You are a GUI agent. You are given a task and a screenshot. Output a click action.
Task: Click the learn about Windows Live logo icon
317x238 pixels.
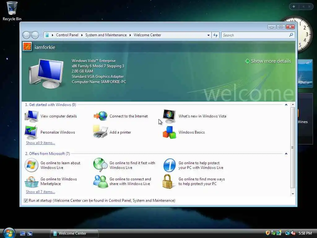(x=31, y=165)
